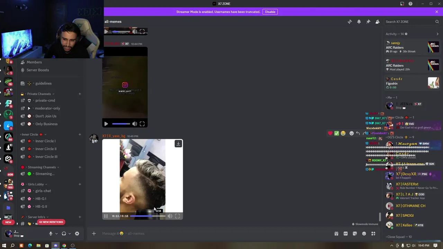The height and width of the screenshot is (249, 443).
Task: Open notification settings bell icon
Action: tap(359, 21)
